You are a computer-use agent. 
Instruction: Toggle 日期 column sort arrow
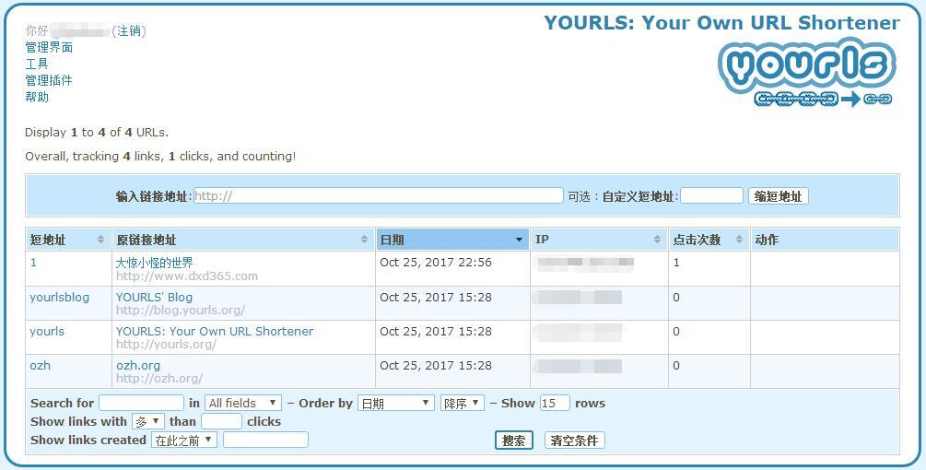519,240
